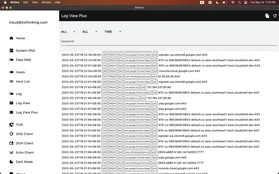The height and width of the screenshot is (174, 279).
Task: Click the Focus moon icon in menu bar
Action: click(217, 2)
